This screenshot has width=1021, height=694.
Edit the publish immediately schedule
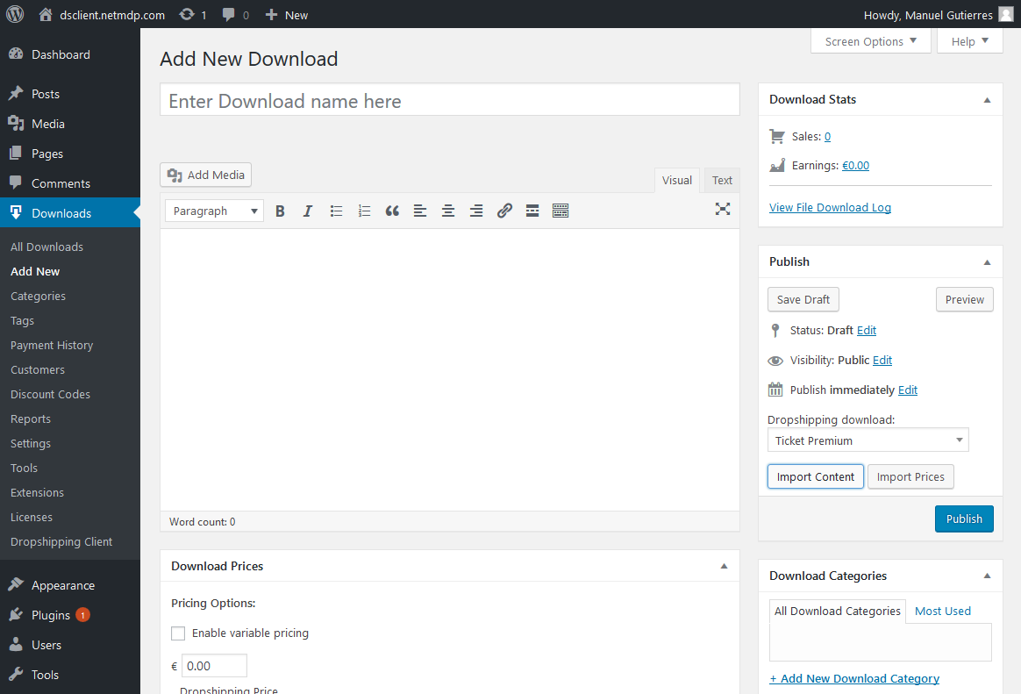click(x=908, y=390)
